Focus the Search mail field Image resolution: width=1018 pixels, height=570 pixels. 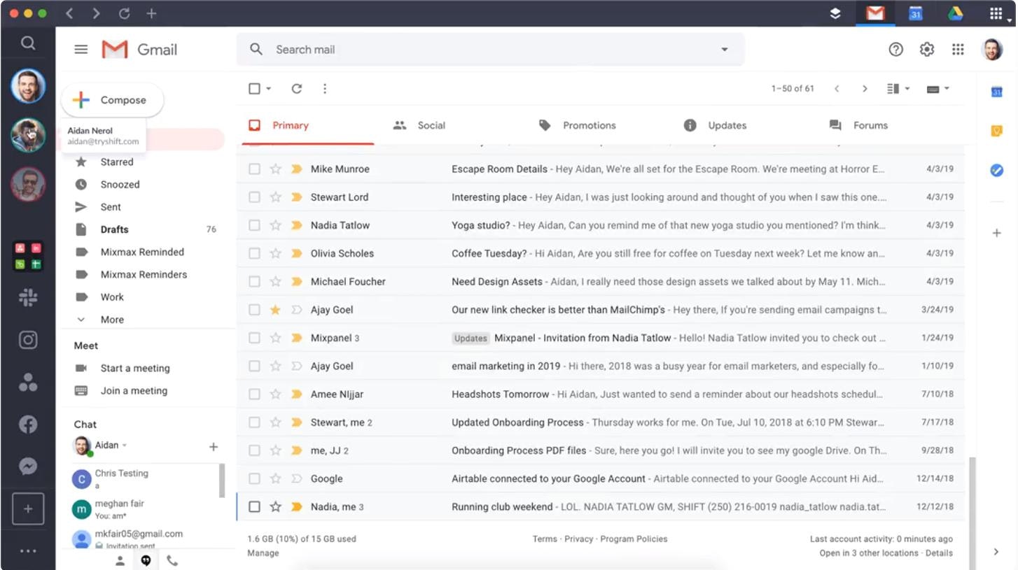(x=490, y=50)
